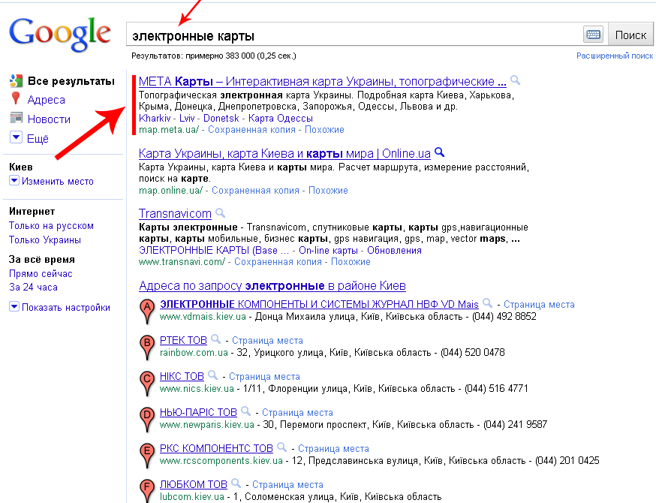Click the red pin icon beside Адреса
The height and width of the screenshot is (503, 656).
[16, 98]
